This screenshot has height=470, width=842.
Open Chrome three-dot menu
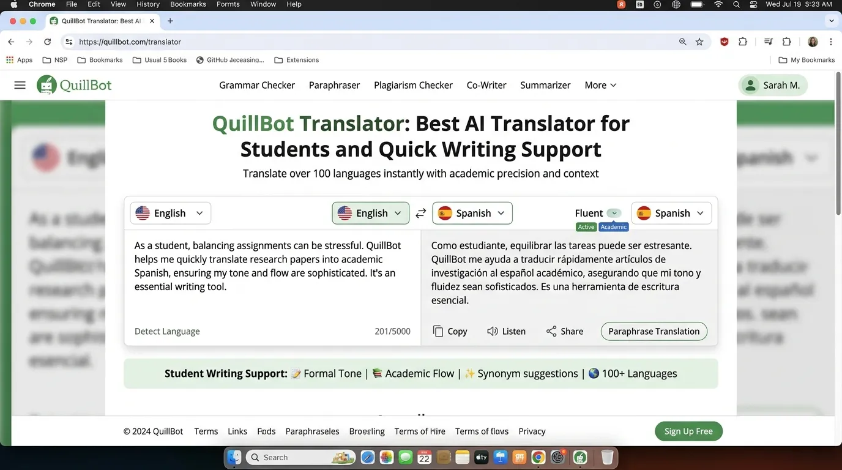click(831, 42)
